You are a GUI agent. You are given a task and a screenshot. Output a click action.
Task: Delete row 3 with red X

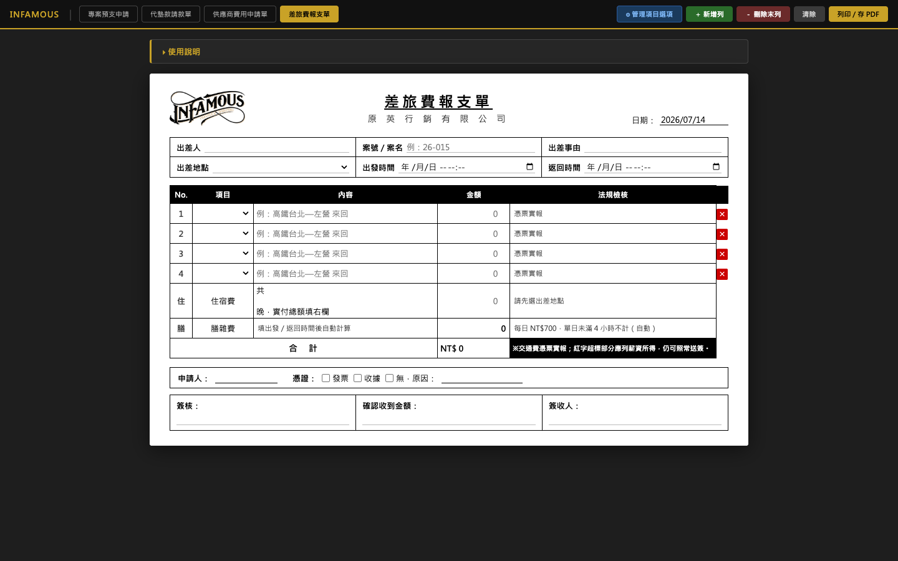pyautogui.click(x=722, y=254)
